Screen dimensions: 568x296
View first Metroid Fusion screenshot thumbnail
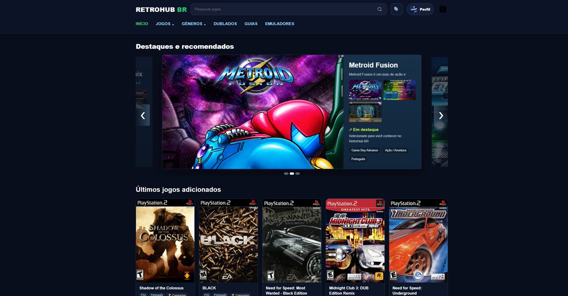click(365, 90)
